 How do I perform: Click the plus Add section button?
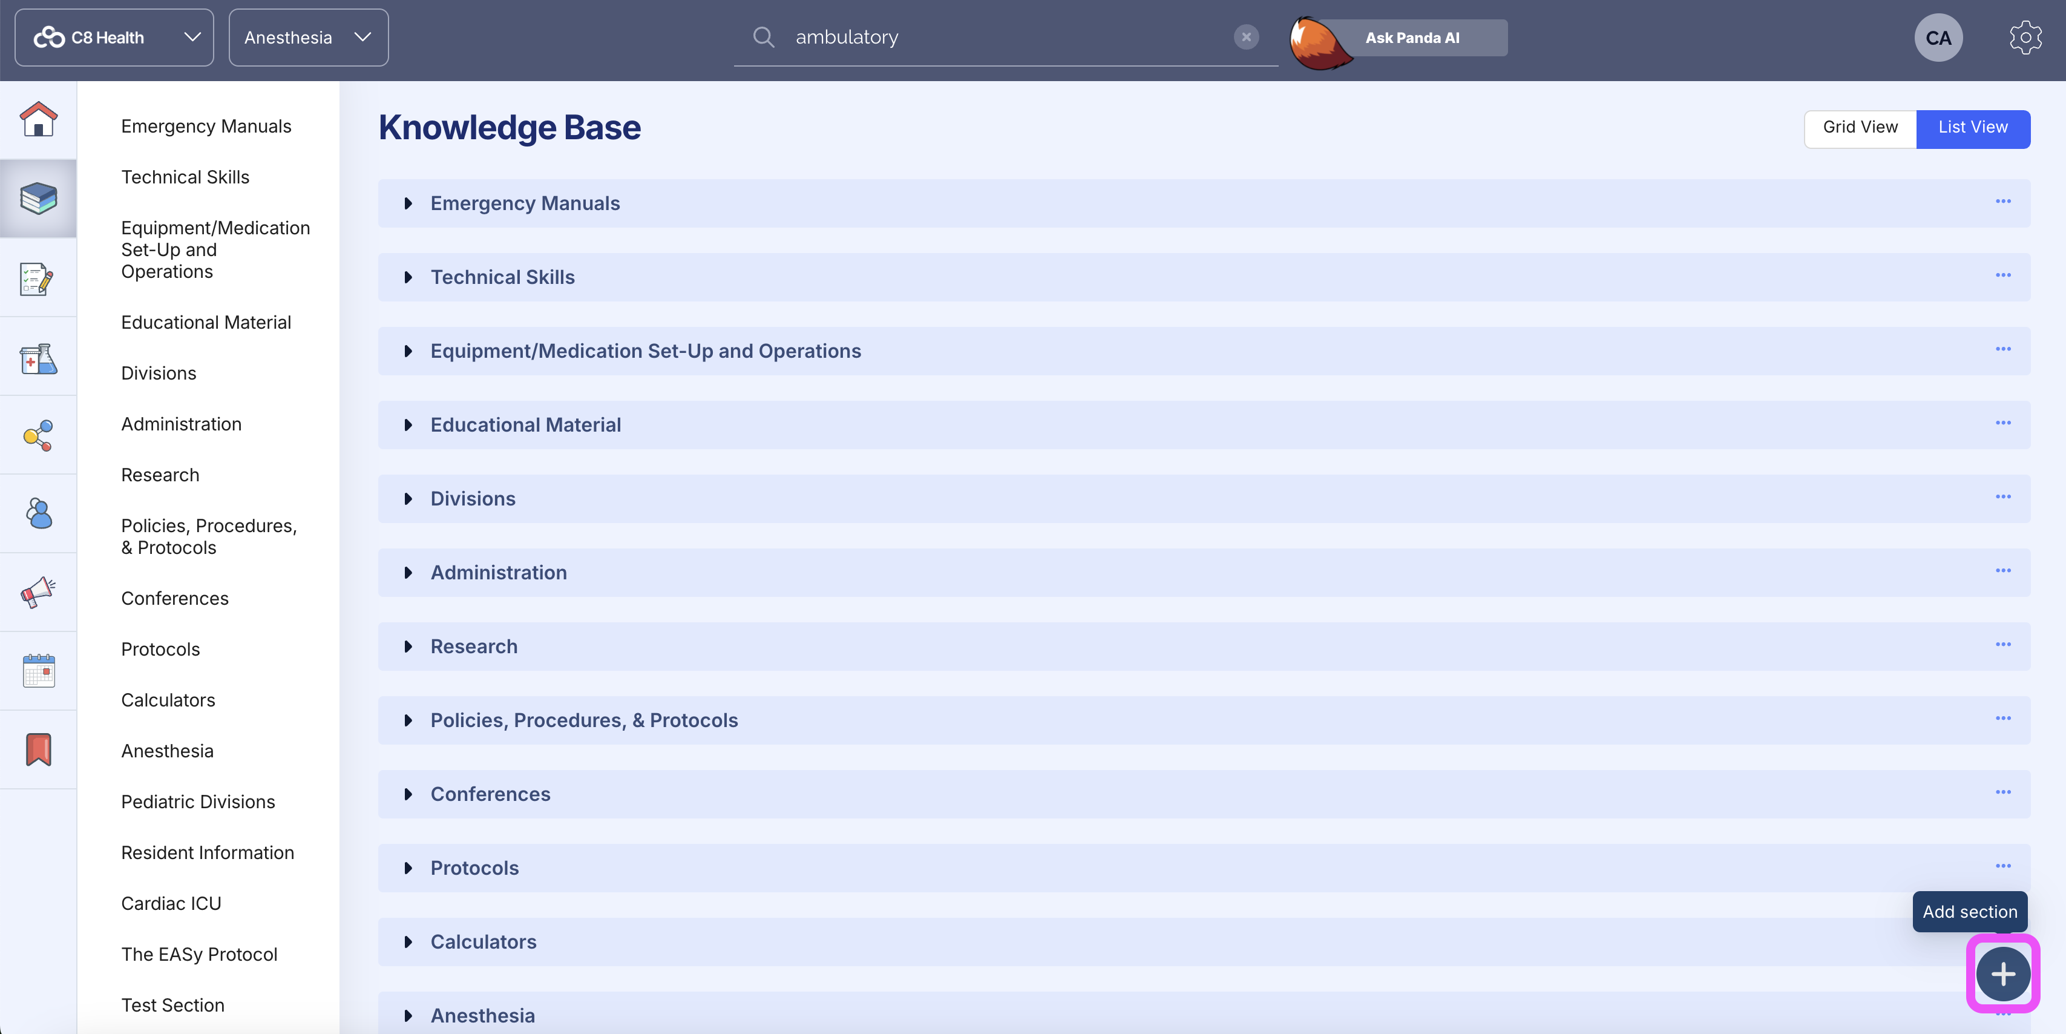pos(2002,974)
